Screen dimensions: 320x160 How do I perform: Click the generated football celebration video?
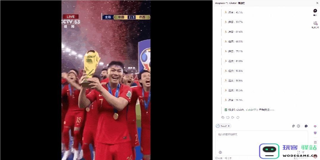click(x=106, y=80)
